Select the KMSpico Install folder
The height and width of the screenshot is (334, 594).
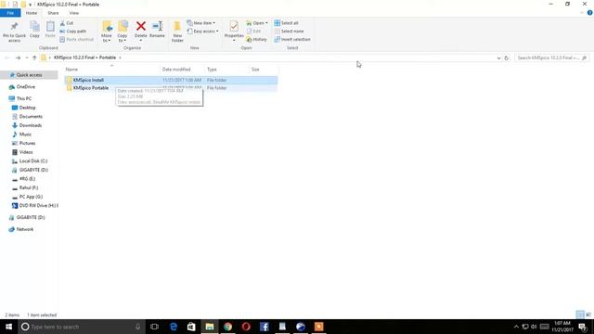(x=171, y=80)
